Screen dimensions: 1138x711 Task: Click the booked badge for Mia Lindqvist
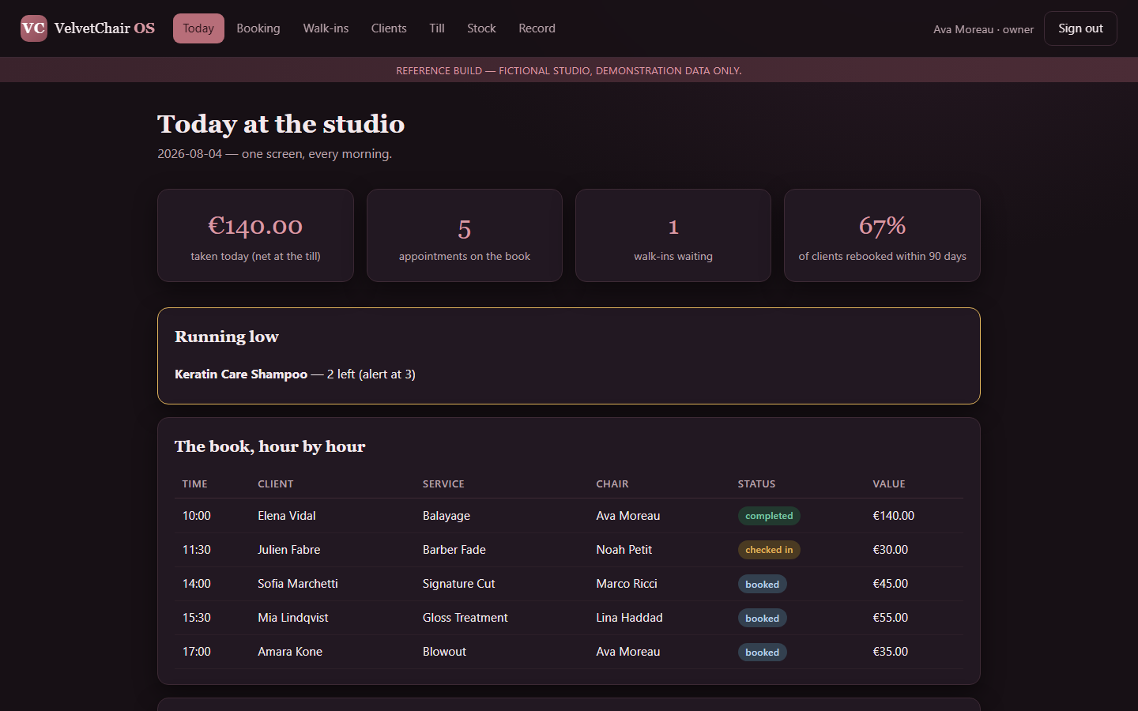(x=763, y=619)
